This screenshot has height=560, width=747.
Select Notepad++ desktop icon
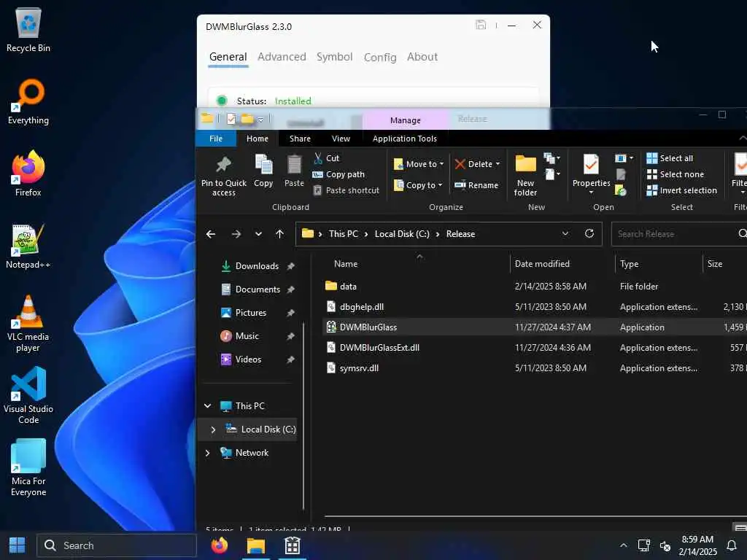point(28,246)
